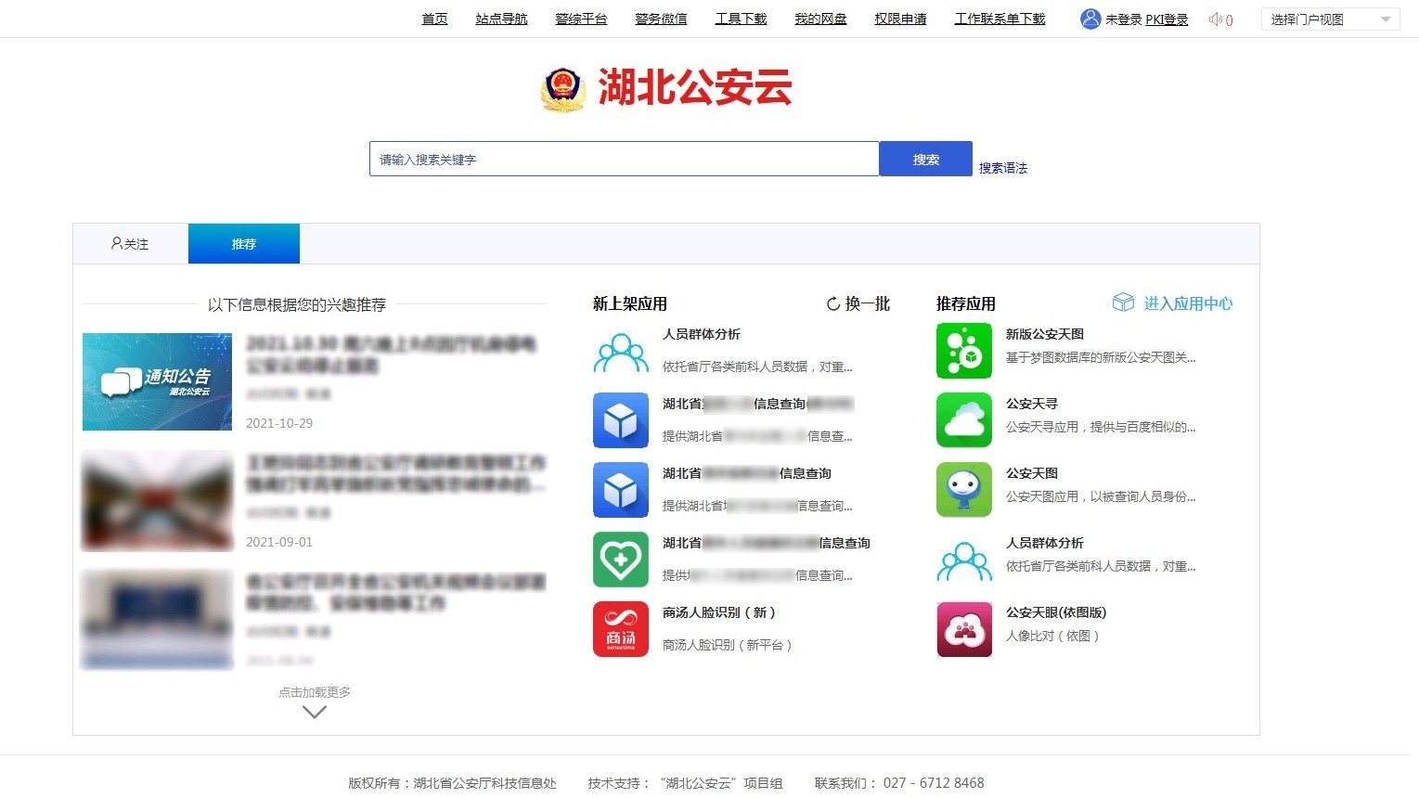Screen dimensions: 1419x798
Task: Open the 搜索语法 link
Action: [1002, 168]
